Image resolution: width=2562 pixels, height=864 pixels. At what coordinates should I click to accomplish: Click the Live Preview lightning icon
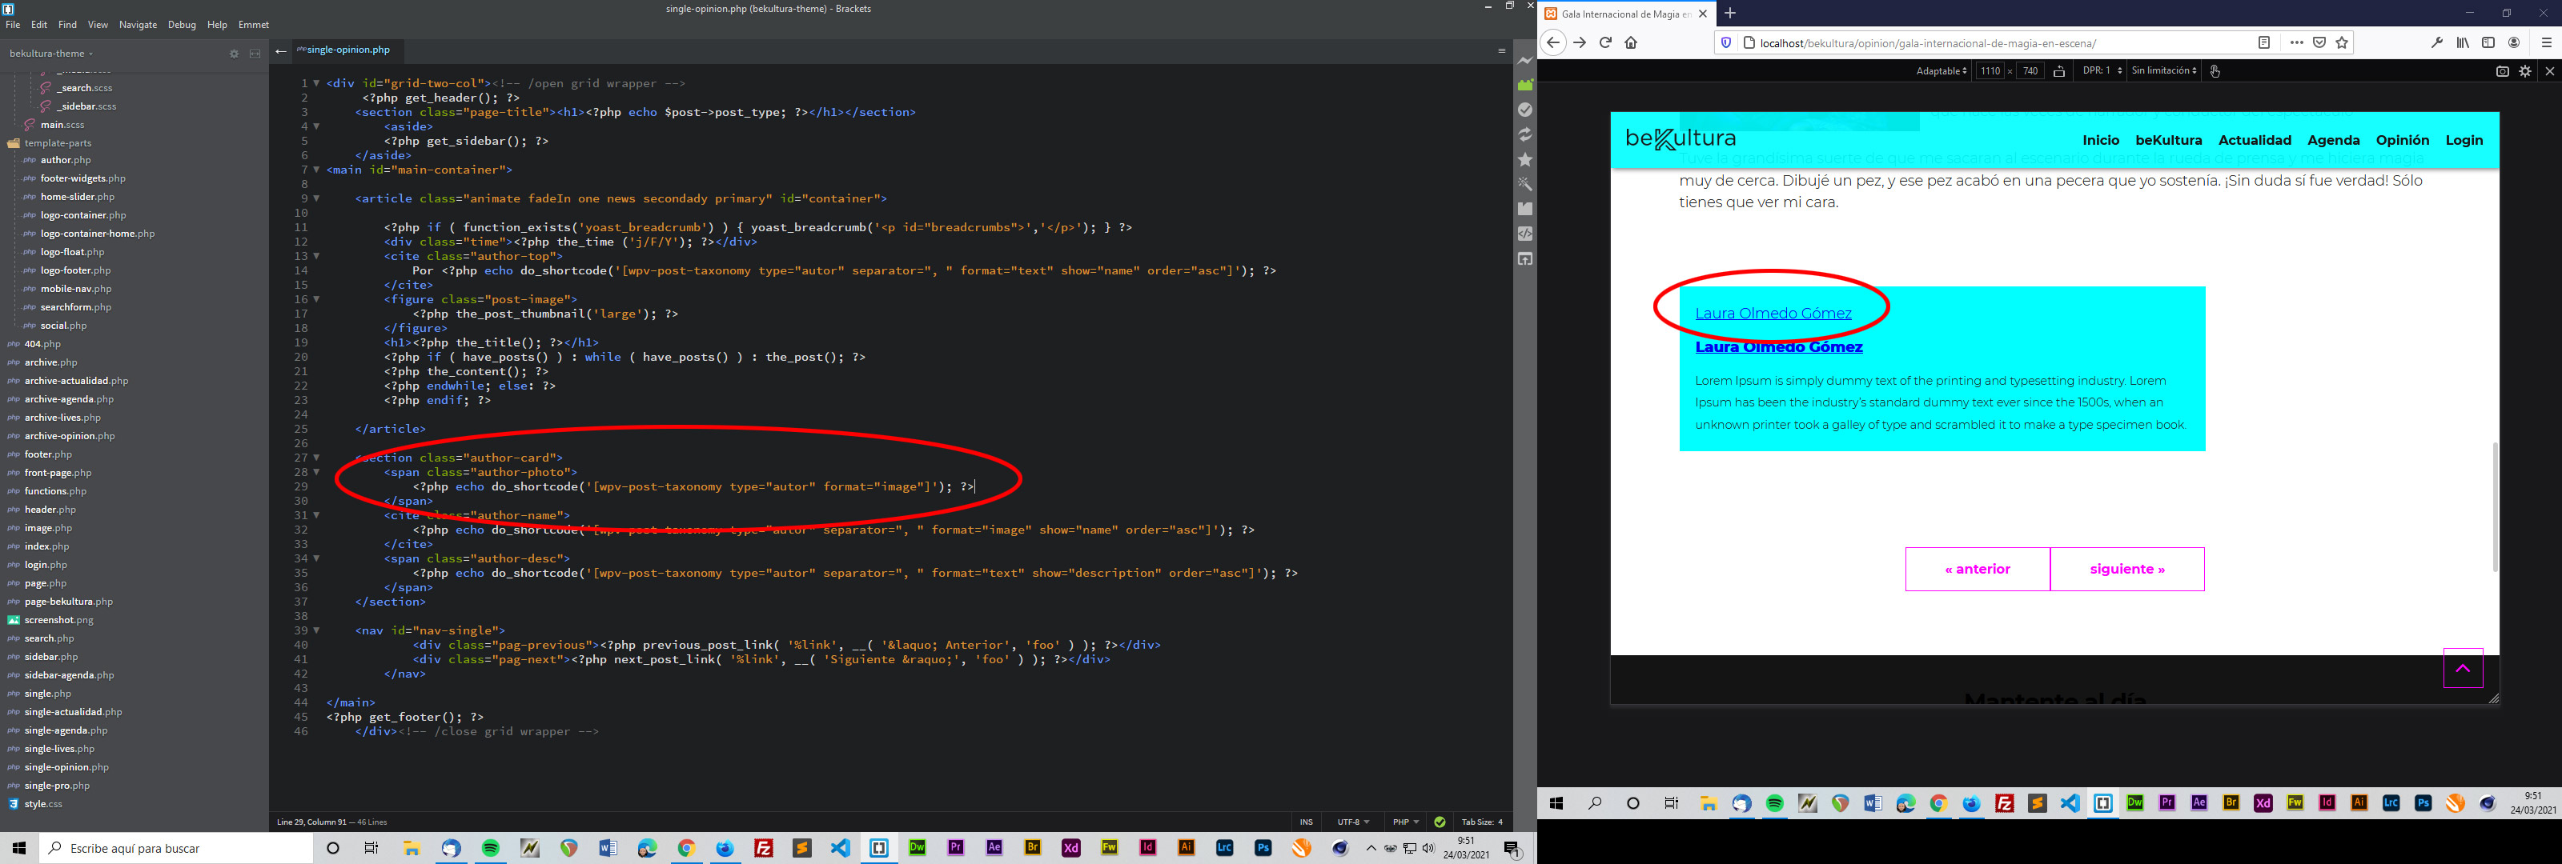[x=1524, y=61]
